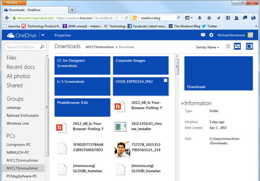
Task: Open 26.0.1410.43_chrome_installer file icon
Action: pos(120,127)
